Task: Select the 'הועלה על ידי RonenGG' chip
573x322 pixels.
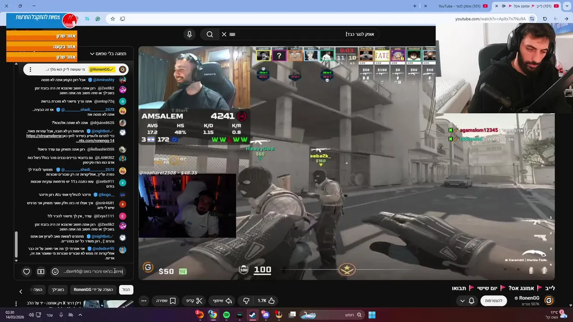Action: click(x=94, y=290)
